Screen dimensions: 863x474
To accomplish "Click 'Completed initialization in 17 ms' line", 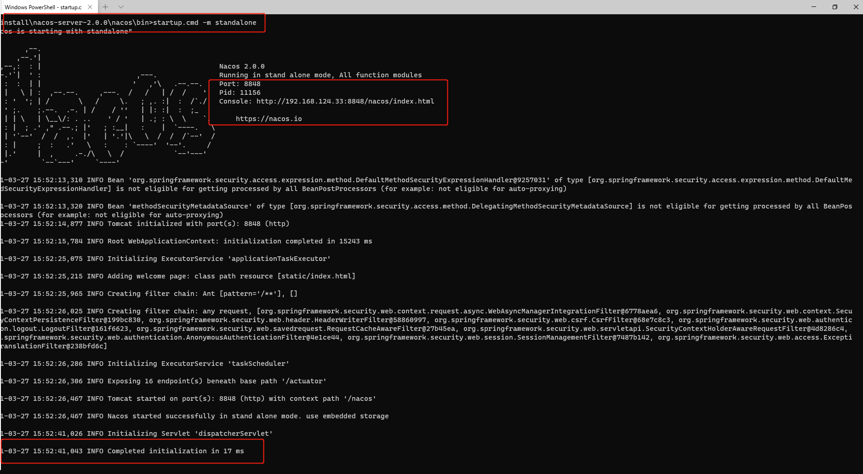I will [x=122, y=451].
